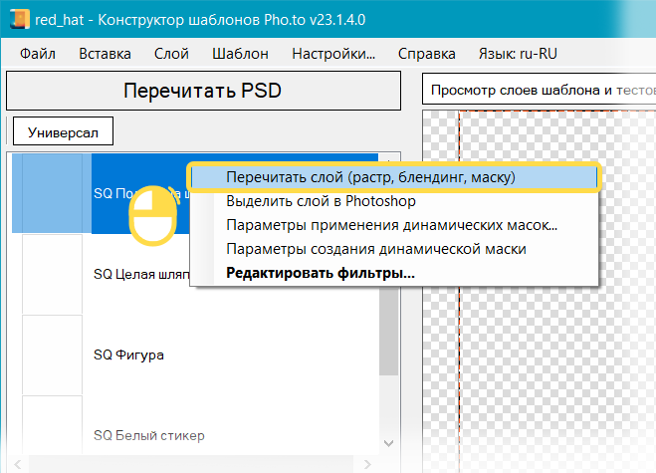Click the Просмотр слоев шаблона dropdown field

coord(538,91)
